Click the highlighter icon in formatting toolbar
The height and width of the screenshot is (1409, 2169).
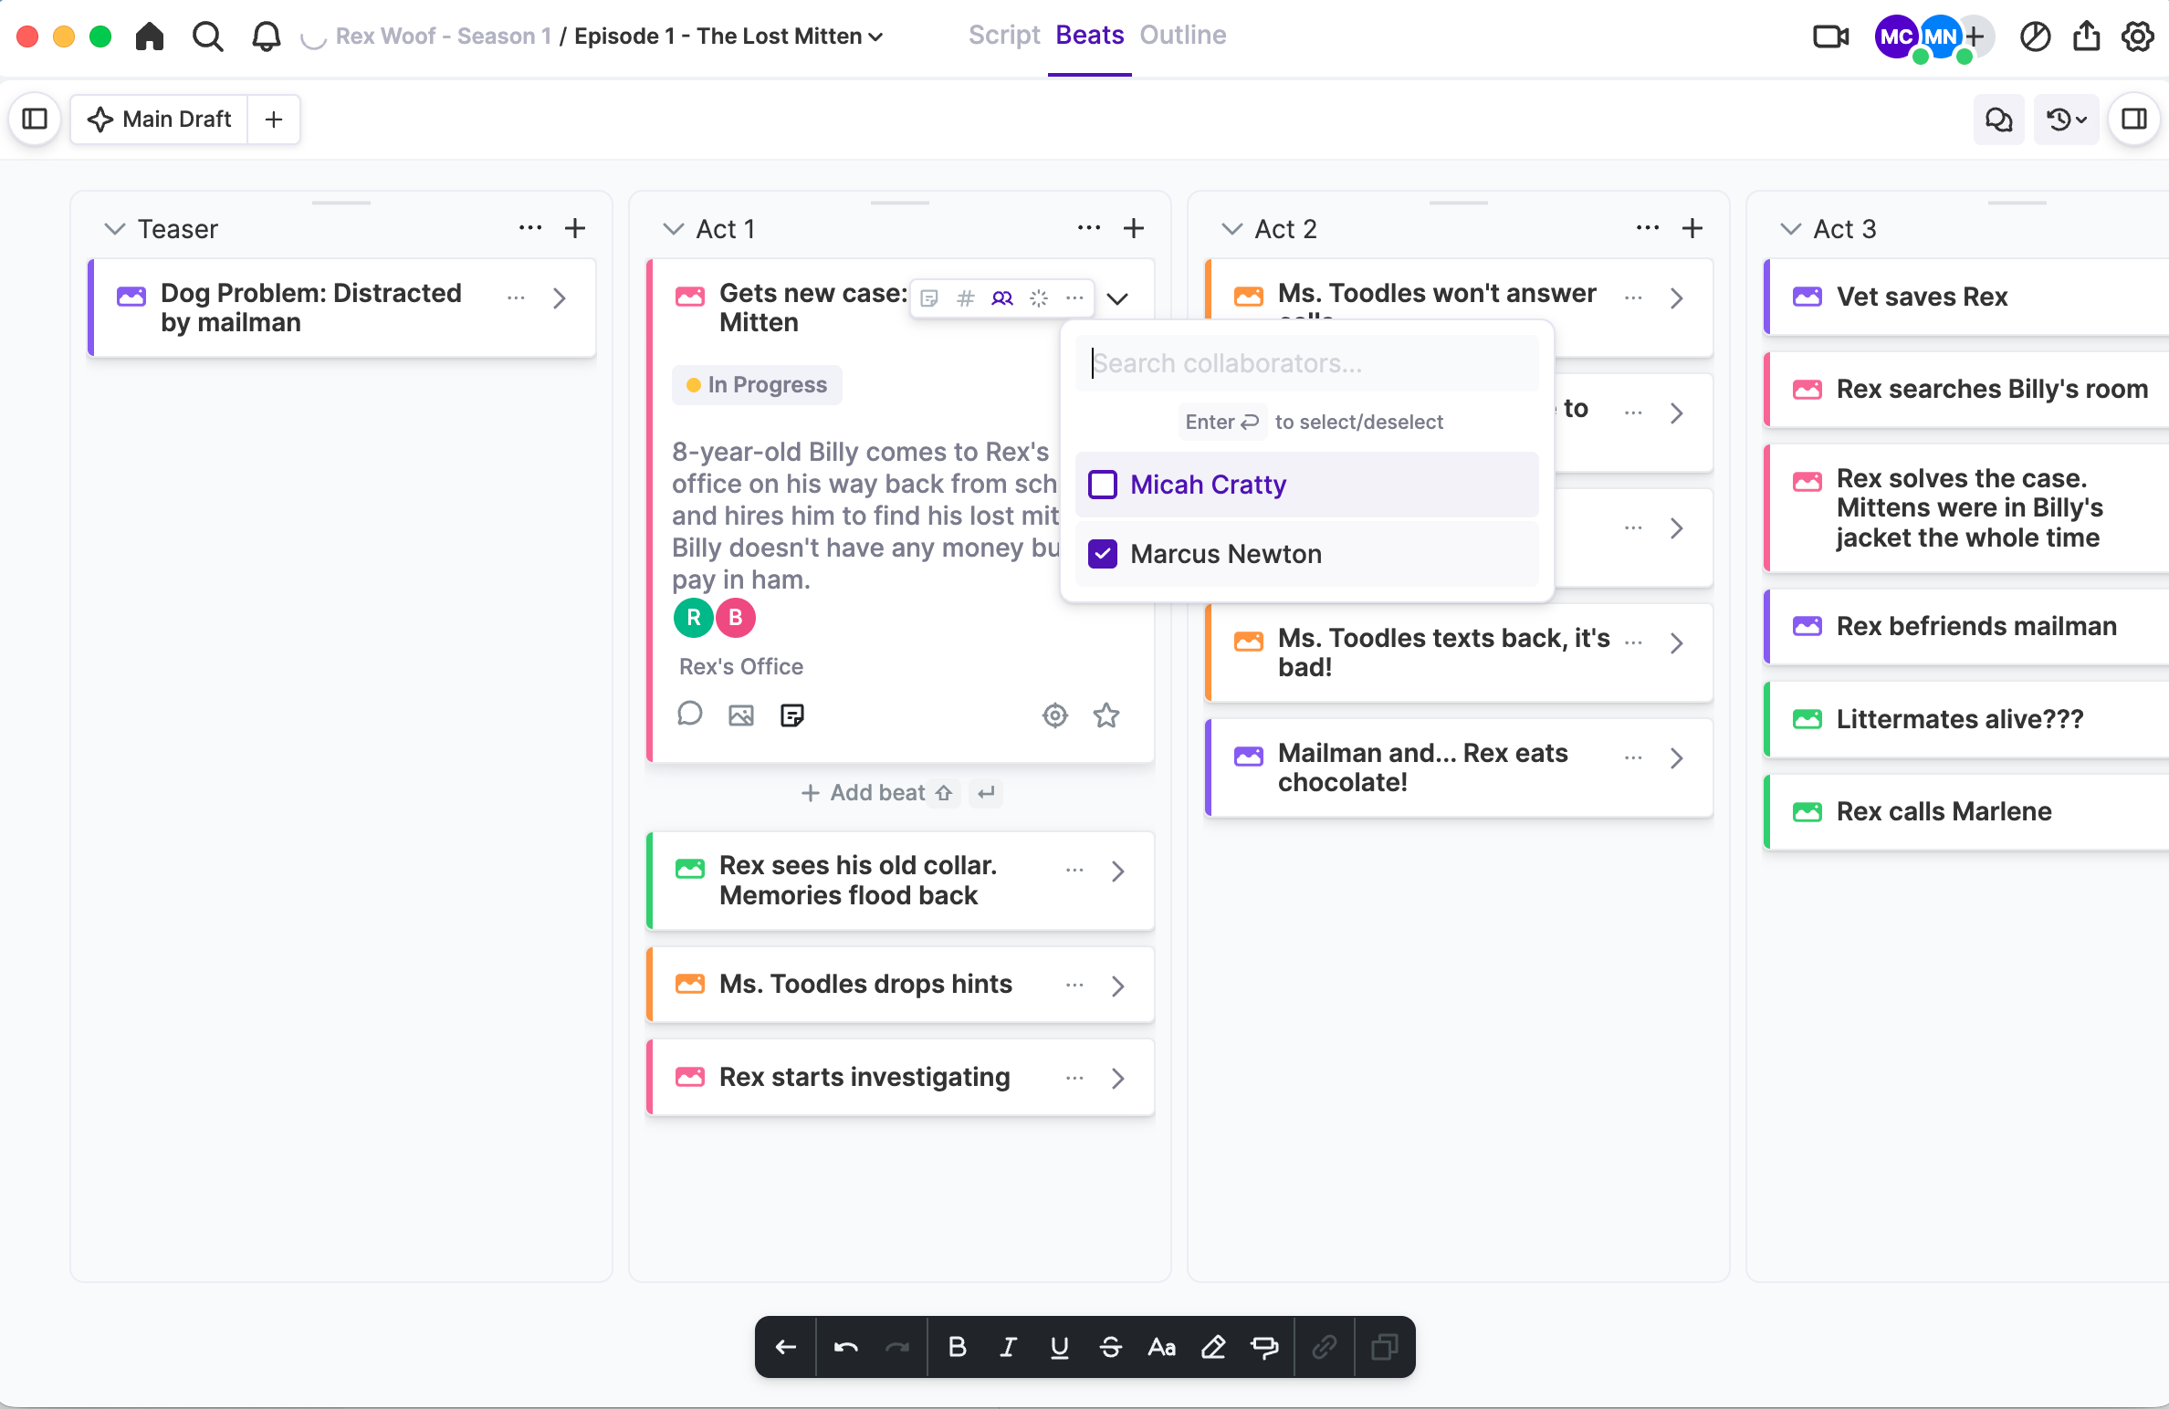pyautogui.click(x=1212, y=1347)
